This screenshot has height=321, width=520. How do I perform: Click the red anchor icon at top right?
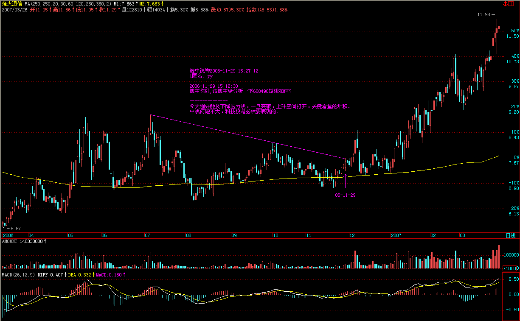[505, 3]
